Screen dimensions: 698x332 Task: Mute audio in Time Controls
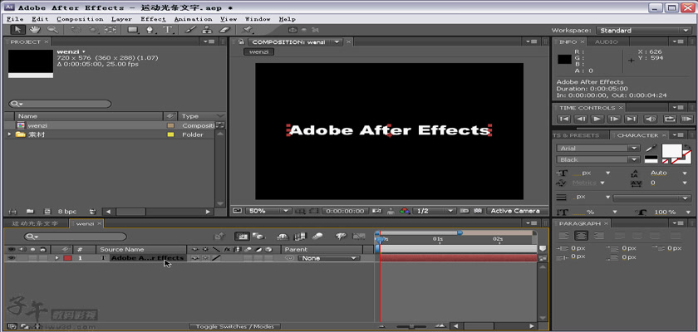651,119
